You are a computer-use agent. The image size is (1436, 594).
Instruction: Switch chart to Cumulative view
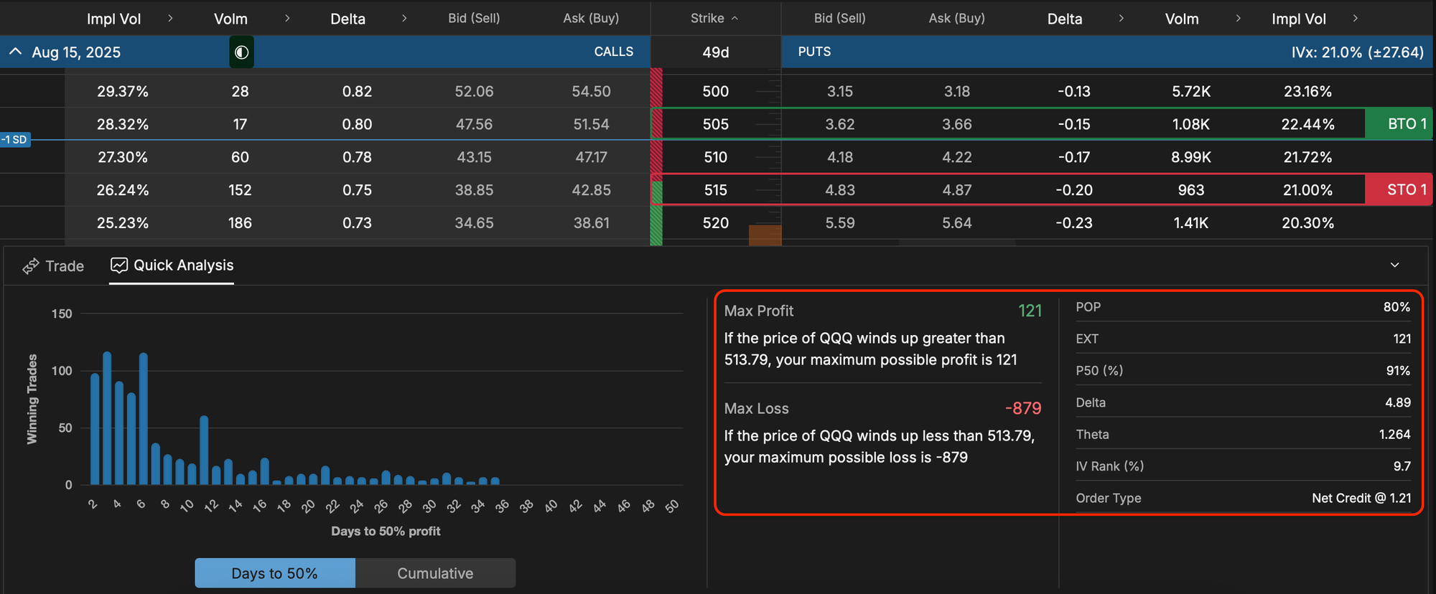click(435, 573)
